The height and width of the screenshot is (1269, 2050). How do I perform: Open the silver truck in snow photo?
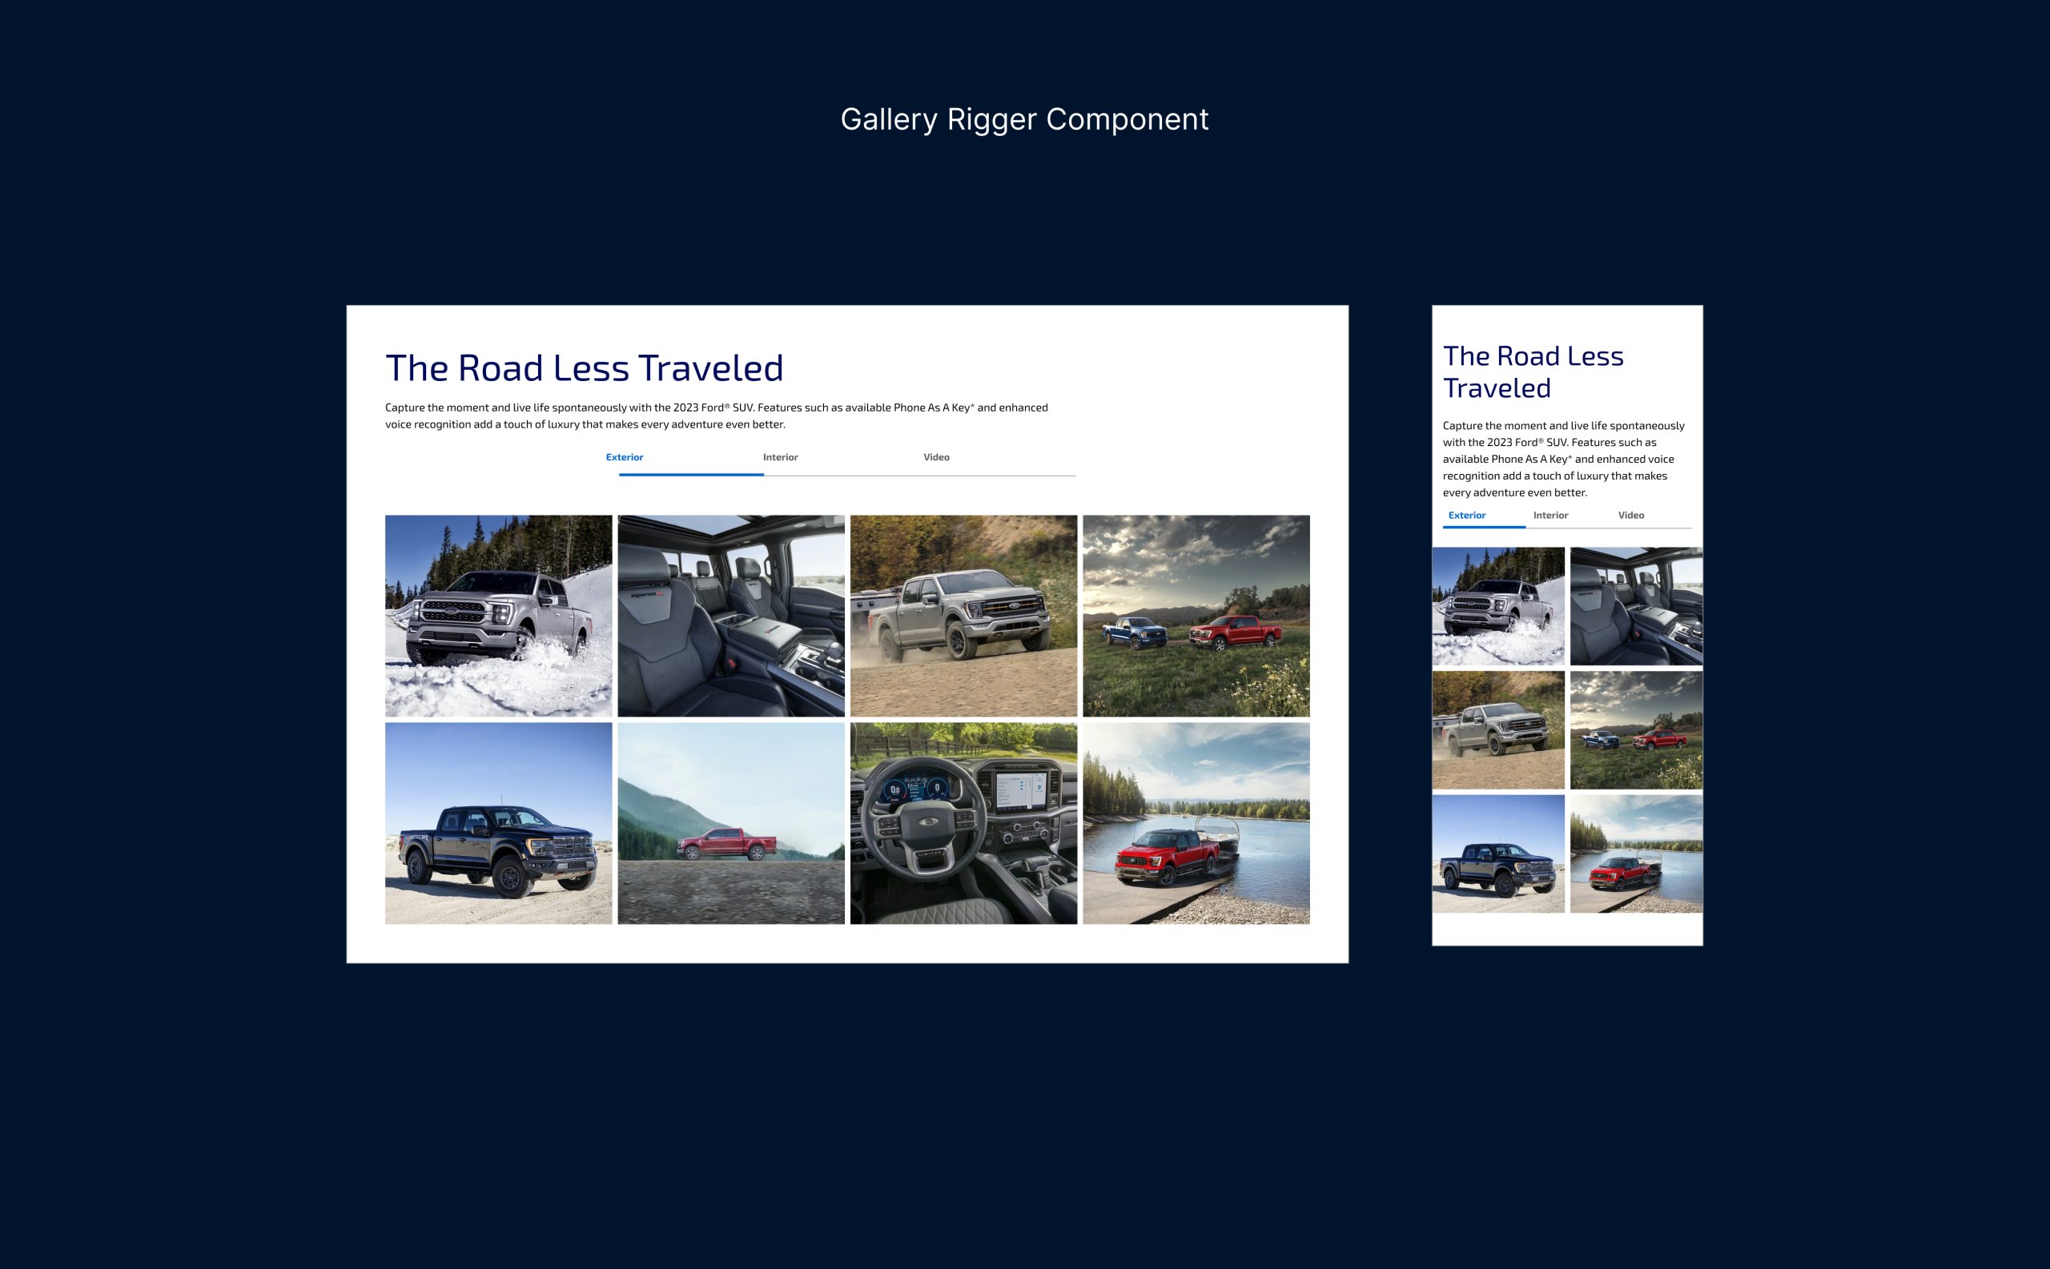point(499,615)
